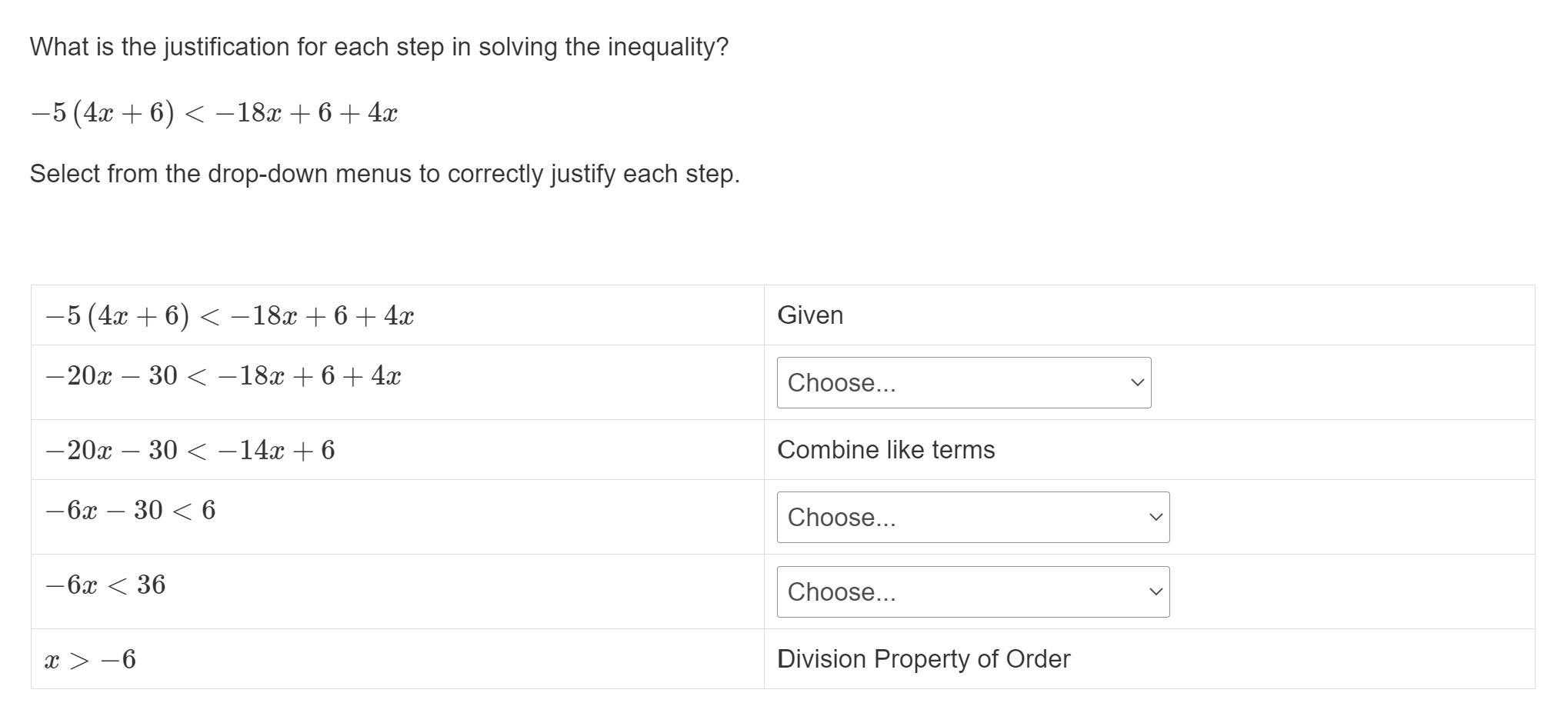Click the inequality shown below the question
This screenshot has width=1554, height=703.
pos(214,113)
